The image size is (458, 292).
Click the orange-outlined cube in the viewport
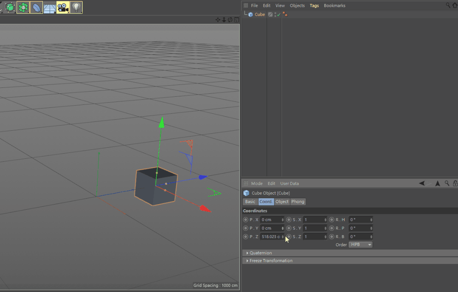[156, 186]
